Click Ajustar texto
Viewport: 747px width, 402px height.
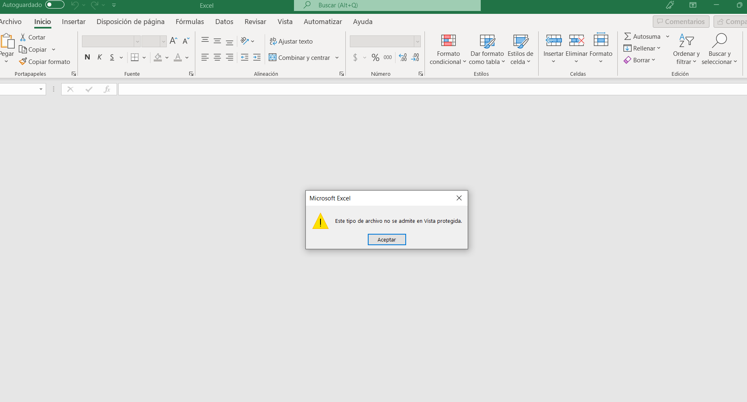point(291,41)
